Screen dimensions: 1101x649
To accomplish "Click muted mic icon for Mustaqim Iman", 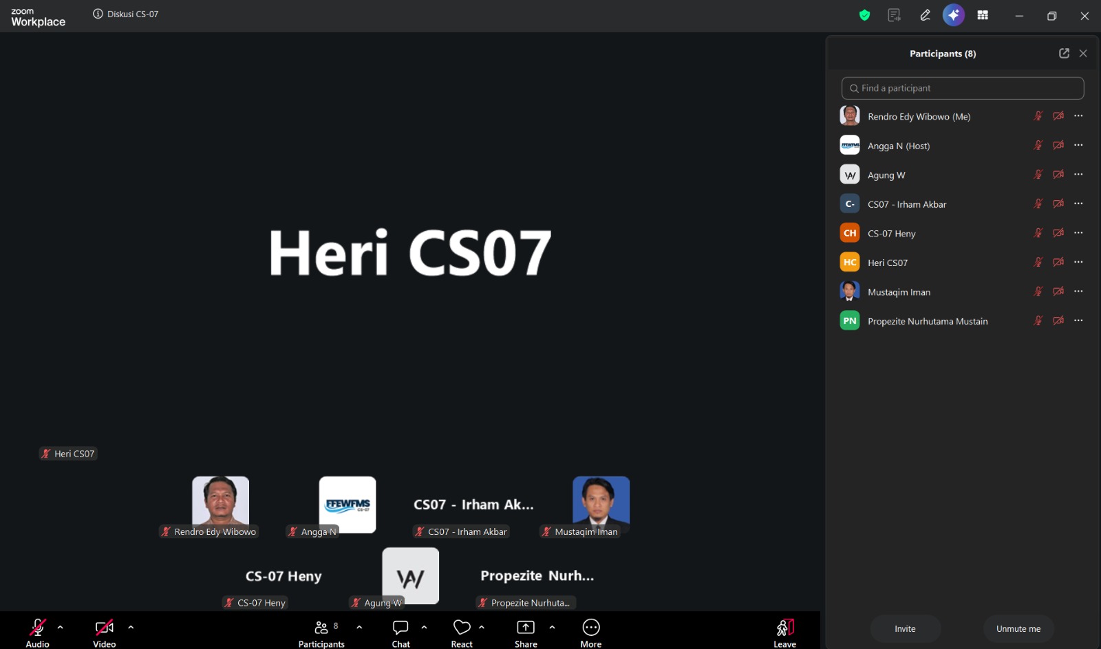I will point(1038,291).
